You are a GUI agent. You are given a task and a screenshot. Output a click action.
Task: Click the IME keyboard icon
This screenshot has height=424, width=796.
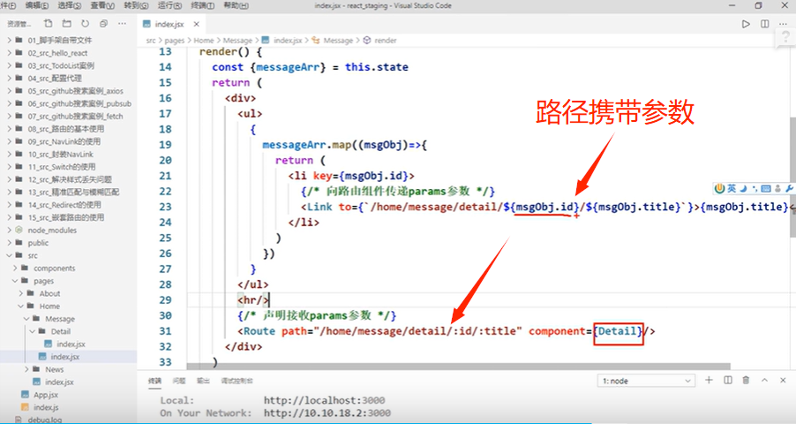pyautogui.click(x=766, y=189)
